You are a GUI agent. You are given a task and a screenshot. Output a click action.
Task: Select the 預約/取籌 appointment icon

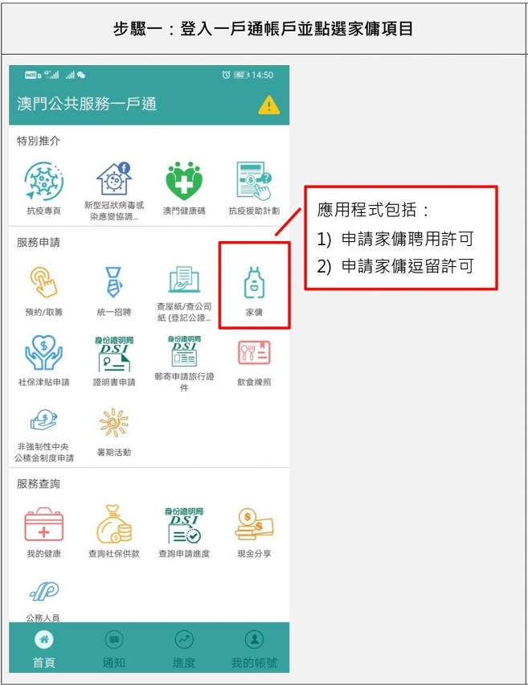(43, 283)
